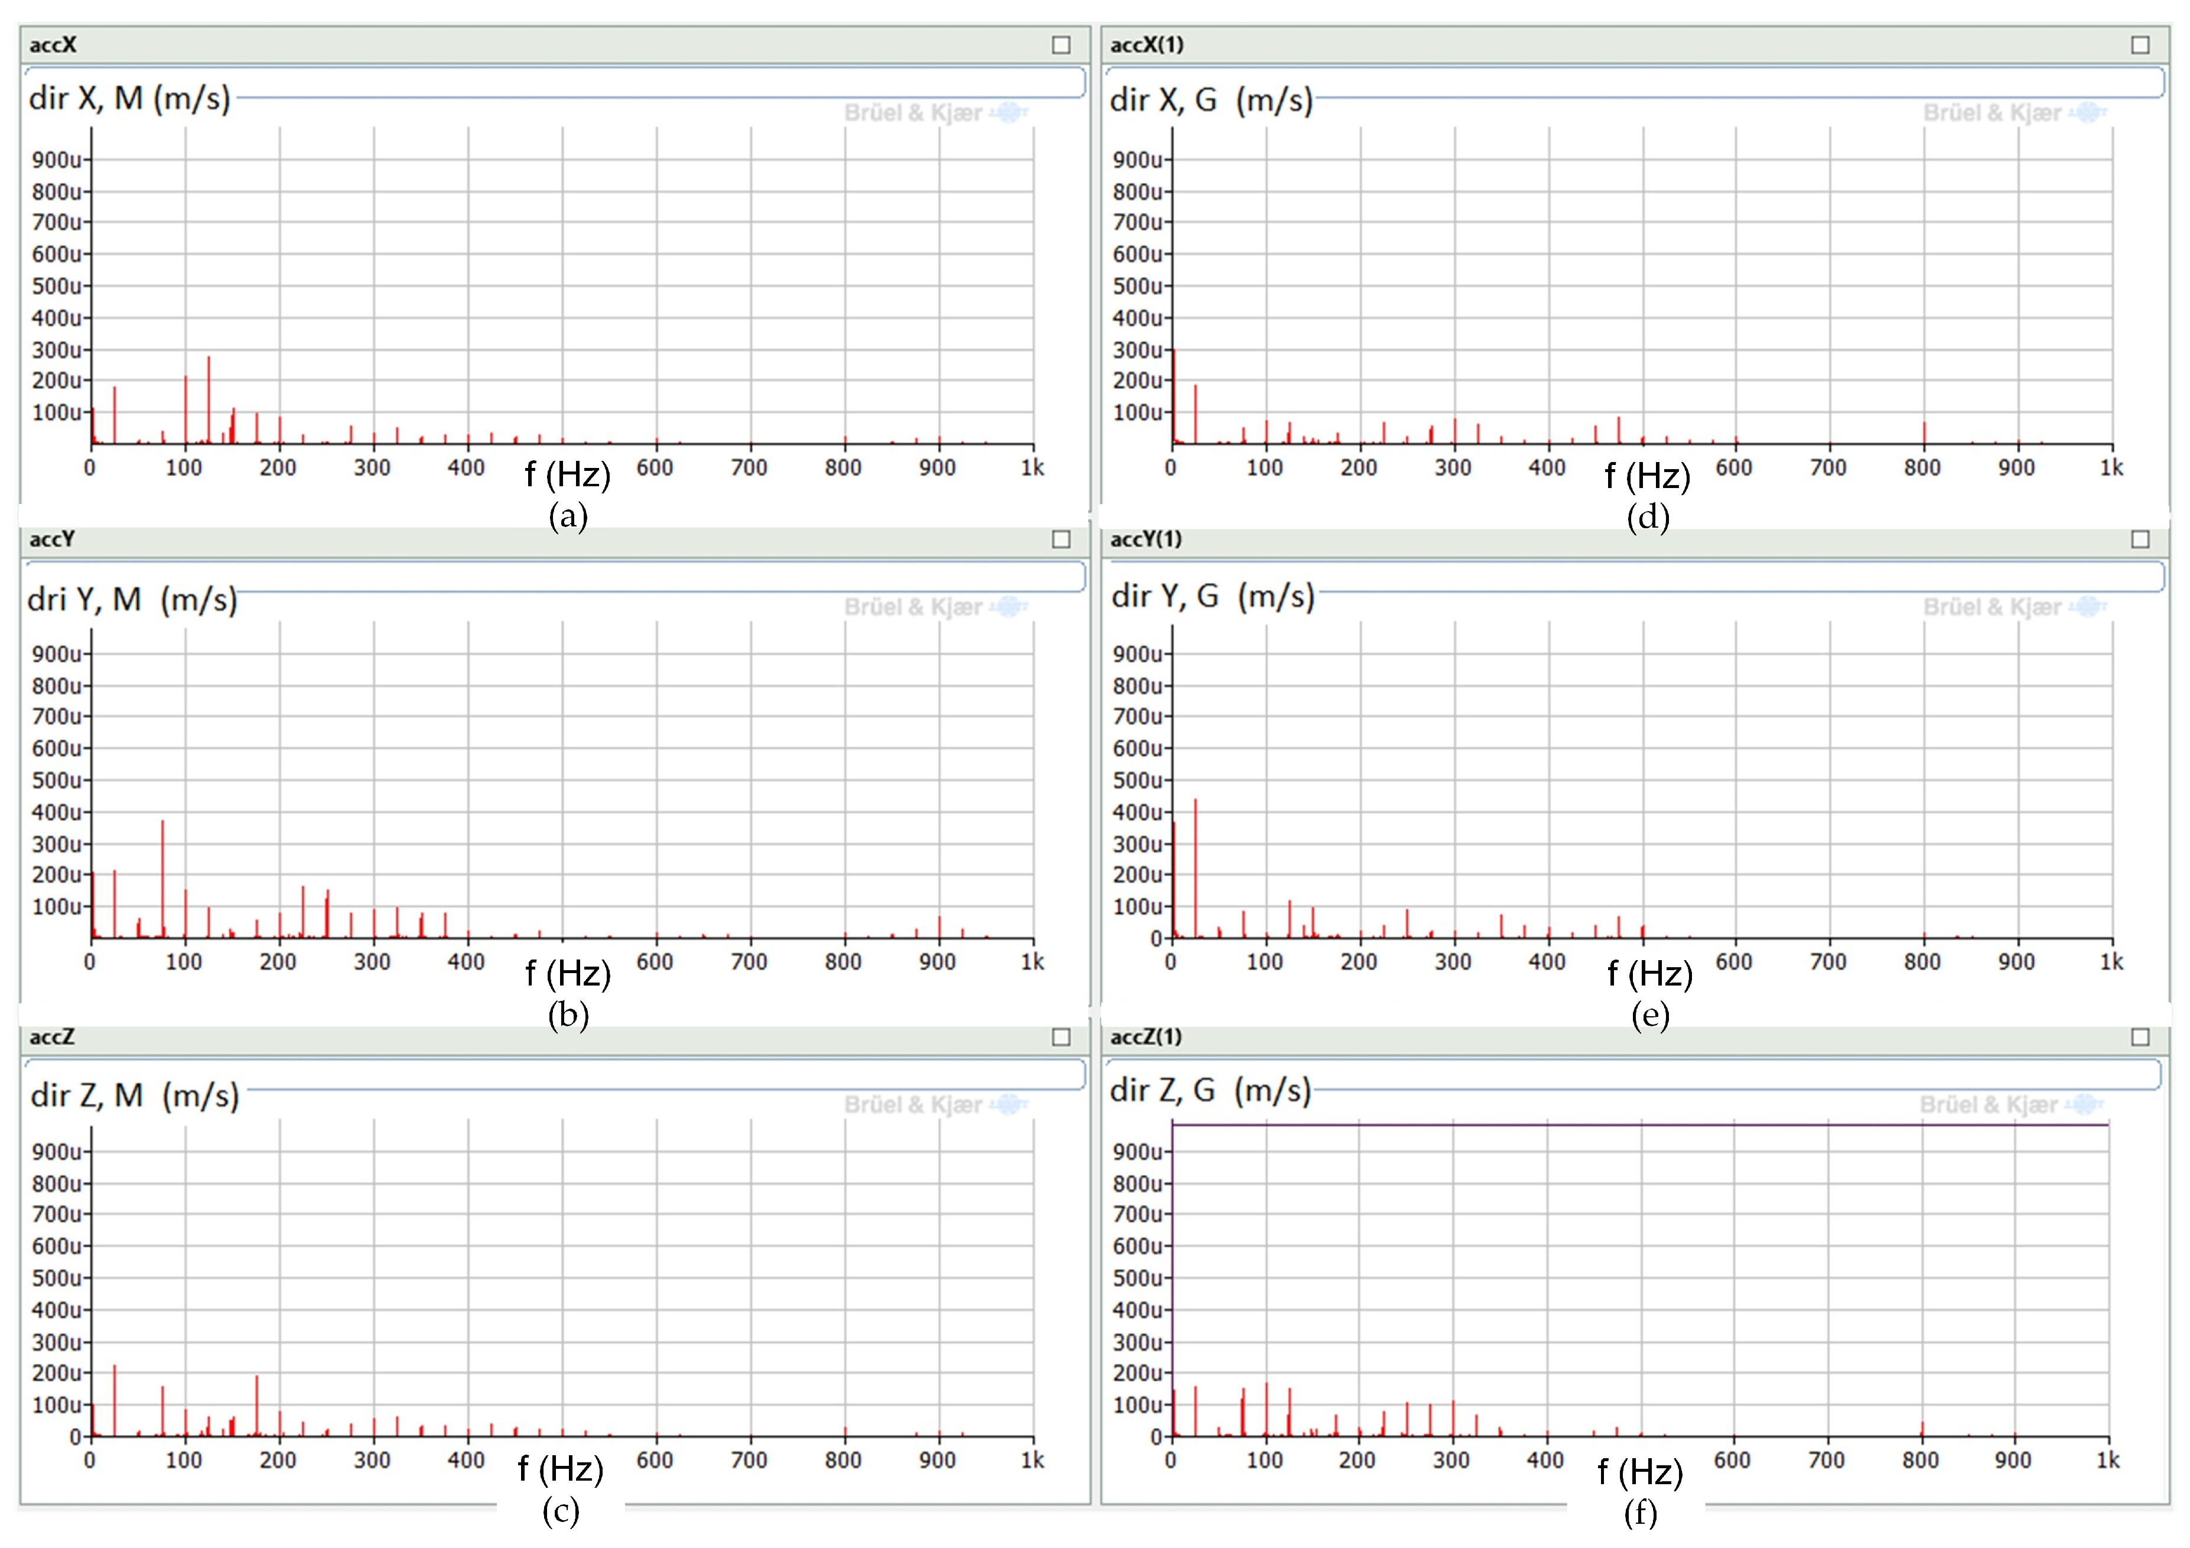Screen dimensions: 2190x1548
Task: Click the purple cursor line in accZ(1) plot
Action: point(1641,1124)
